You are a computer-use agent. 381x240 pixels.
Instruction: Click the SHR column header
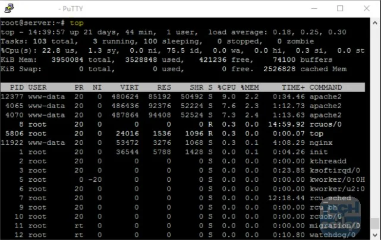[196, 87]
